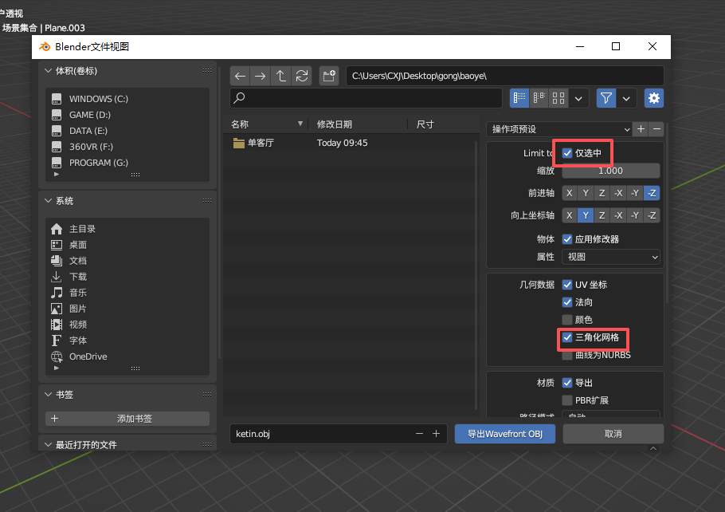Click the ketin.obj filename field

[x=319, y=434]
